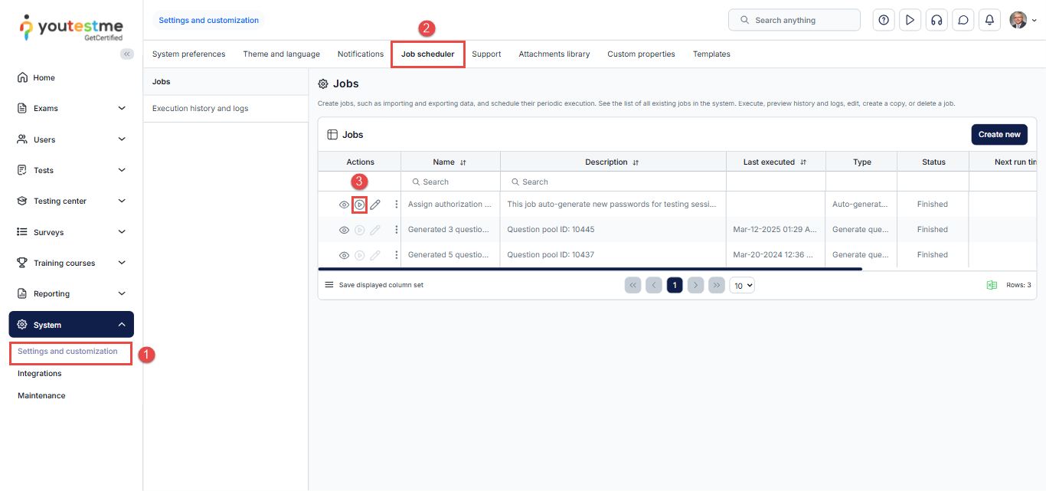
Task: Switch to the Notifications tab
Action: pyautogui.click(x=360, y=54)
